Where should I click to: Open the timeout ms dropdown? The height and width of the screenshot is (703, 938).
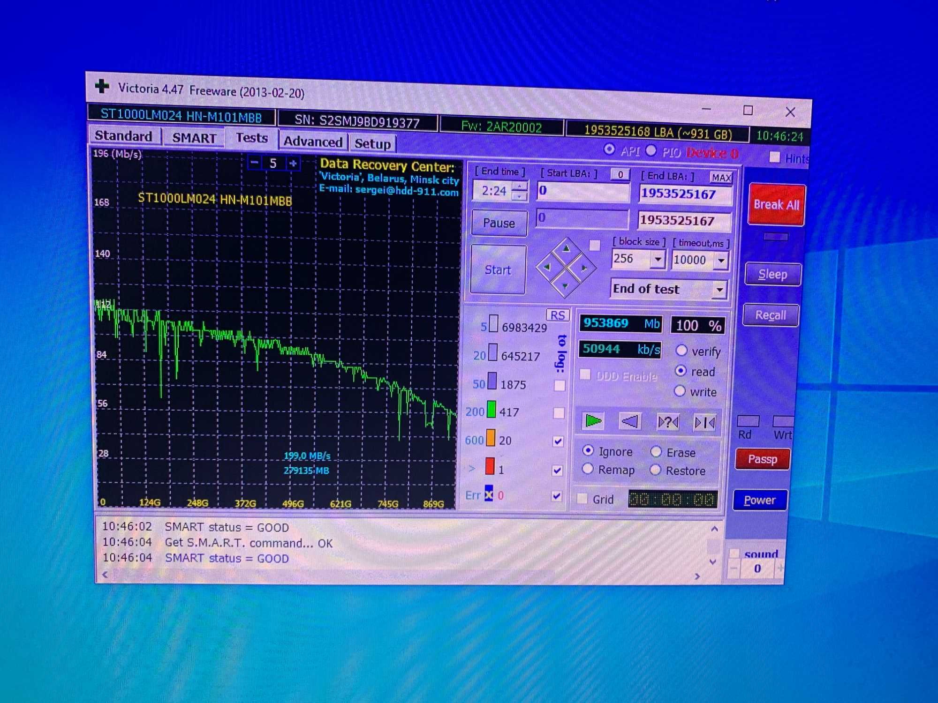pyautogui.click(x=721, y=261)
